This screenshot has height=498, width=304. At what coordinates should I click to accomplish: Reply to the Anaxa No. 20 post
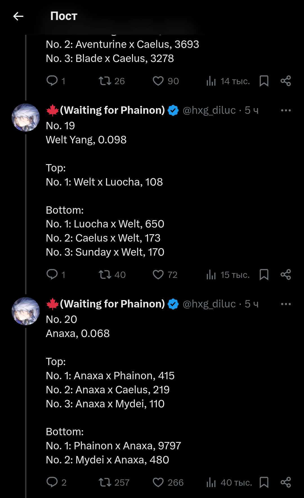pos(52,482)
